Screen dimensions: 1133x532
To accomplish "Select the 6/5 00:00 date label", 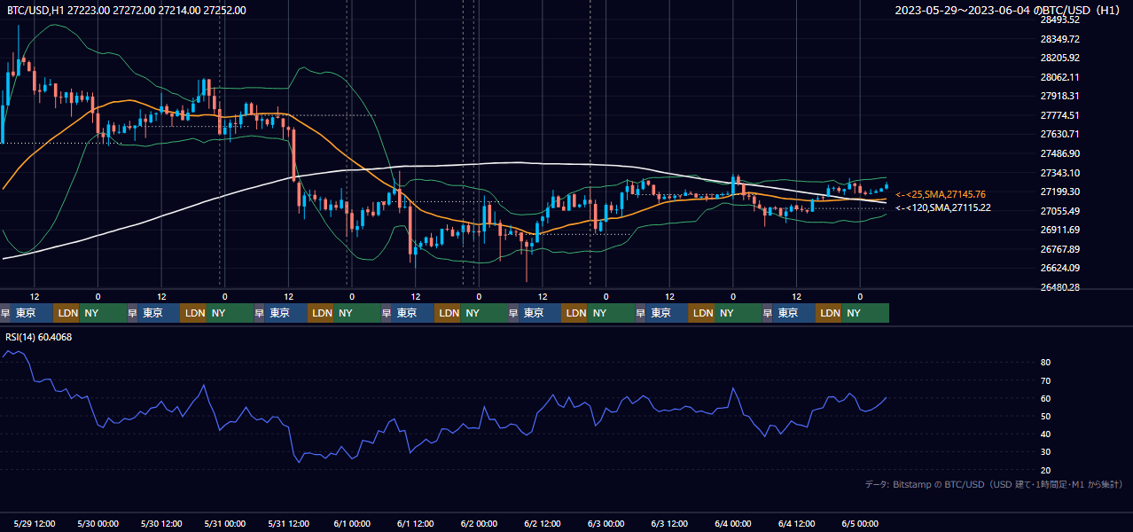I will (860, 524).
